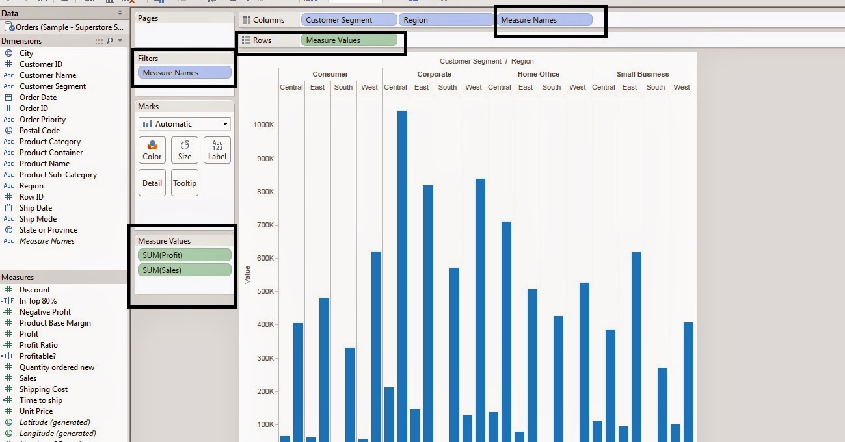This screenshot has width=845, height=442.
Task: Select the SUM(Profit) pill under Measure Values
Action: (x=184, y=255)
